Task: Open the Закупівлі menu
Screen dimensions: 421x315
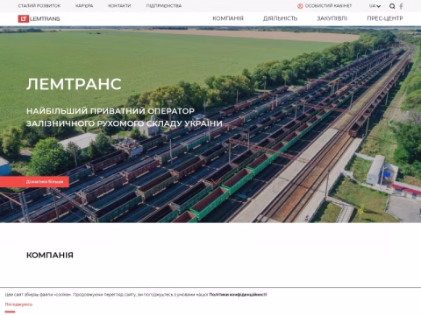Action: point(332,18)
